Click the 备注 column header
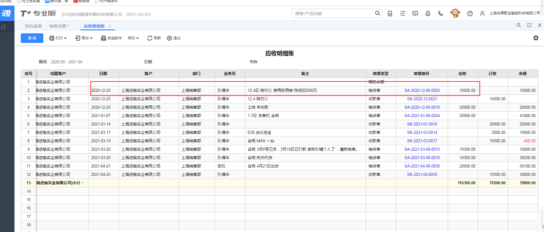Viewport: 544px width, 232px height. pos(305,74)
